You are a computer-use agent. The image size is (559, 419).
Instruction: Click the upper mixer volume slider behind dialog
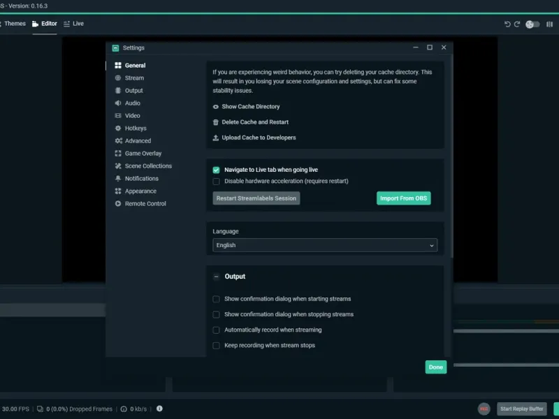[506, 331]
